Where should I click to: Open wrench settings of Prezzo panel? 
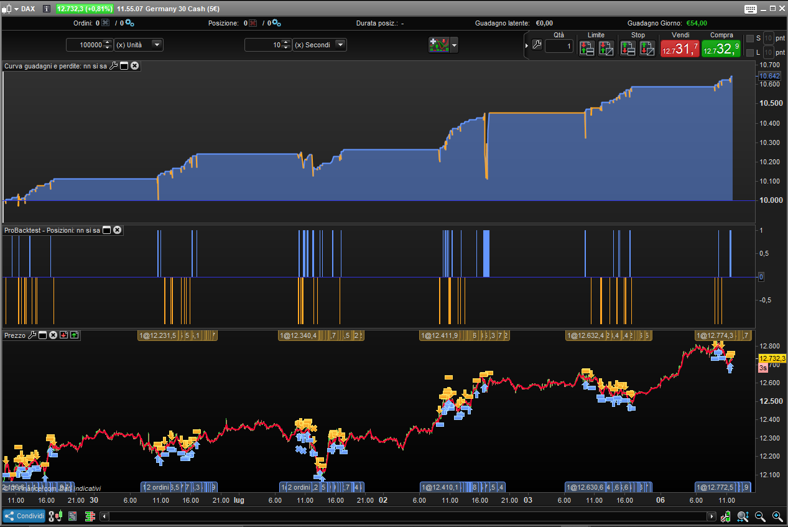tap(32, 335)
